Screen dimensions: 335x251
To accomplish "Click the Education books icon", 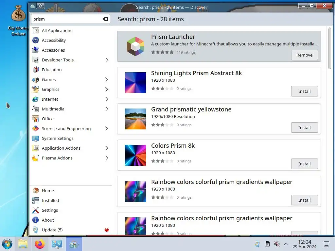I will tap(36, 70).
